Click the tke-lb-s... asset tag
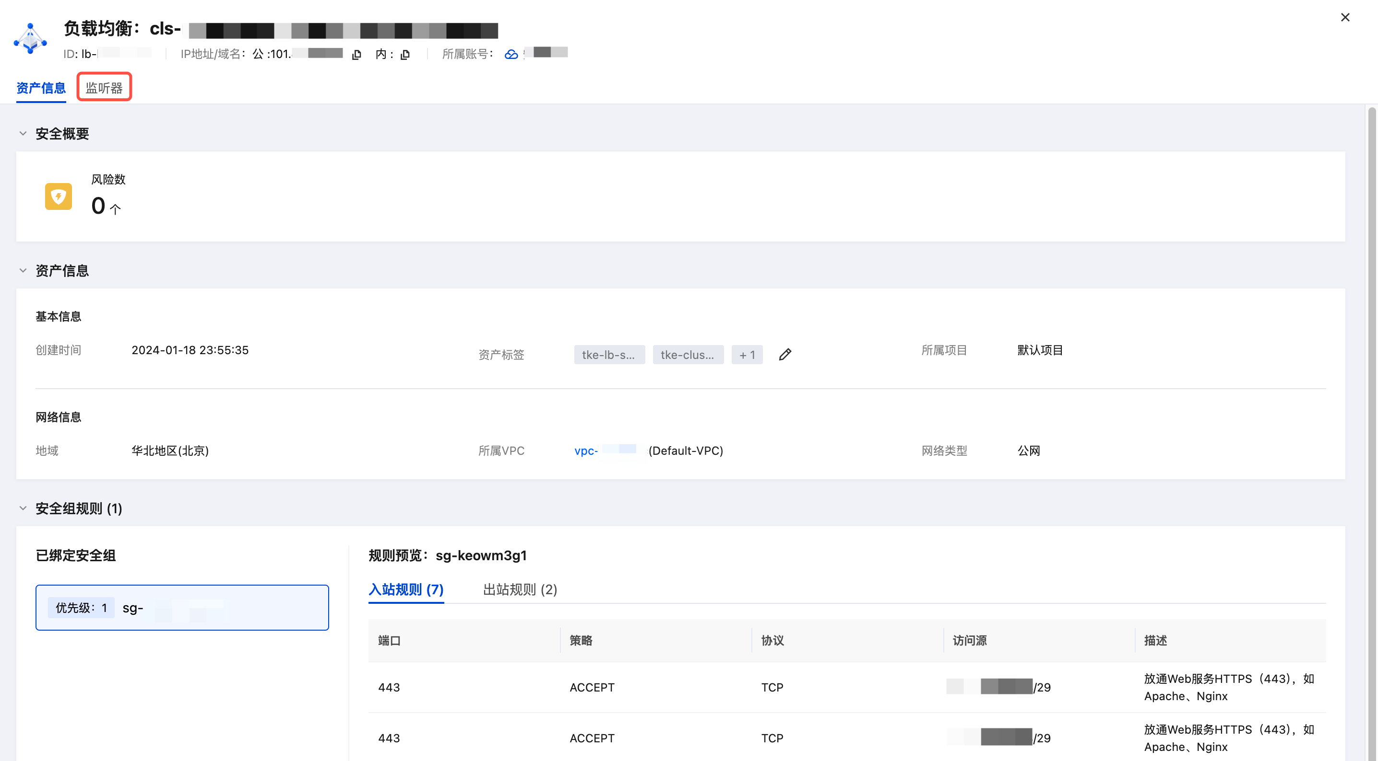This screenshot has height=761, width=1378. coord(609,355)
